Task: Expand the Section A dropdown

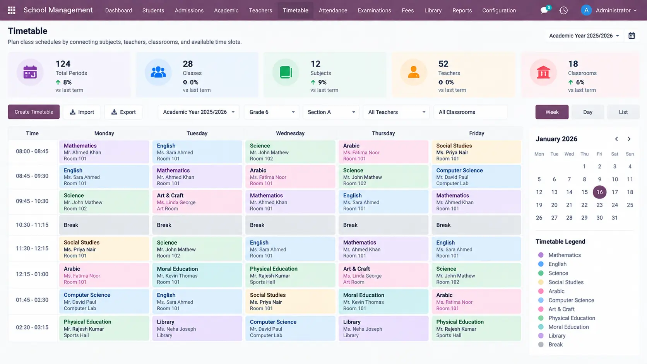Action: (x=331, y=112)
